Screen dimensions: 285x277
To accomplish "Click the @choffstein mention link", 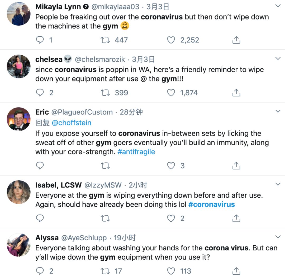I will [72, 123].
